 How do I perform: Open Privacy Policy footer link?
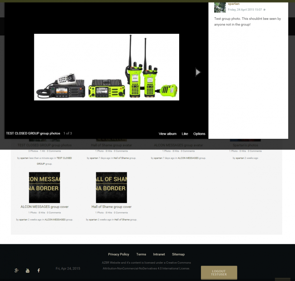point(118,254)
